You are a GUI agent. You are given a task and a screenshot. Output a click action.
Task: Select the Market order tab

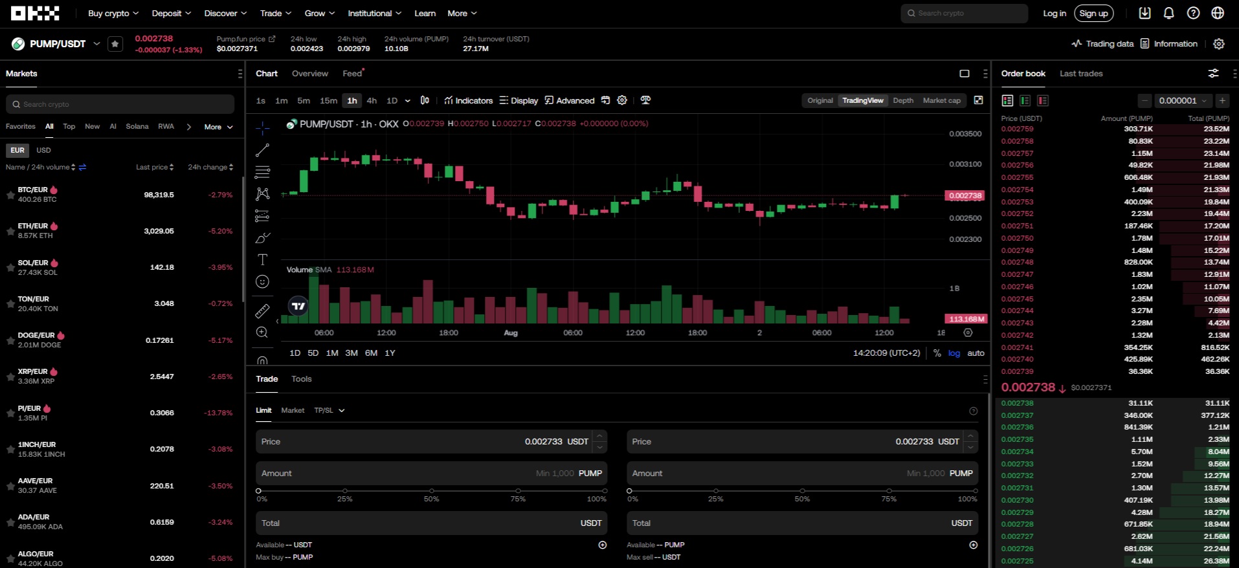click(293, 410)
